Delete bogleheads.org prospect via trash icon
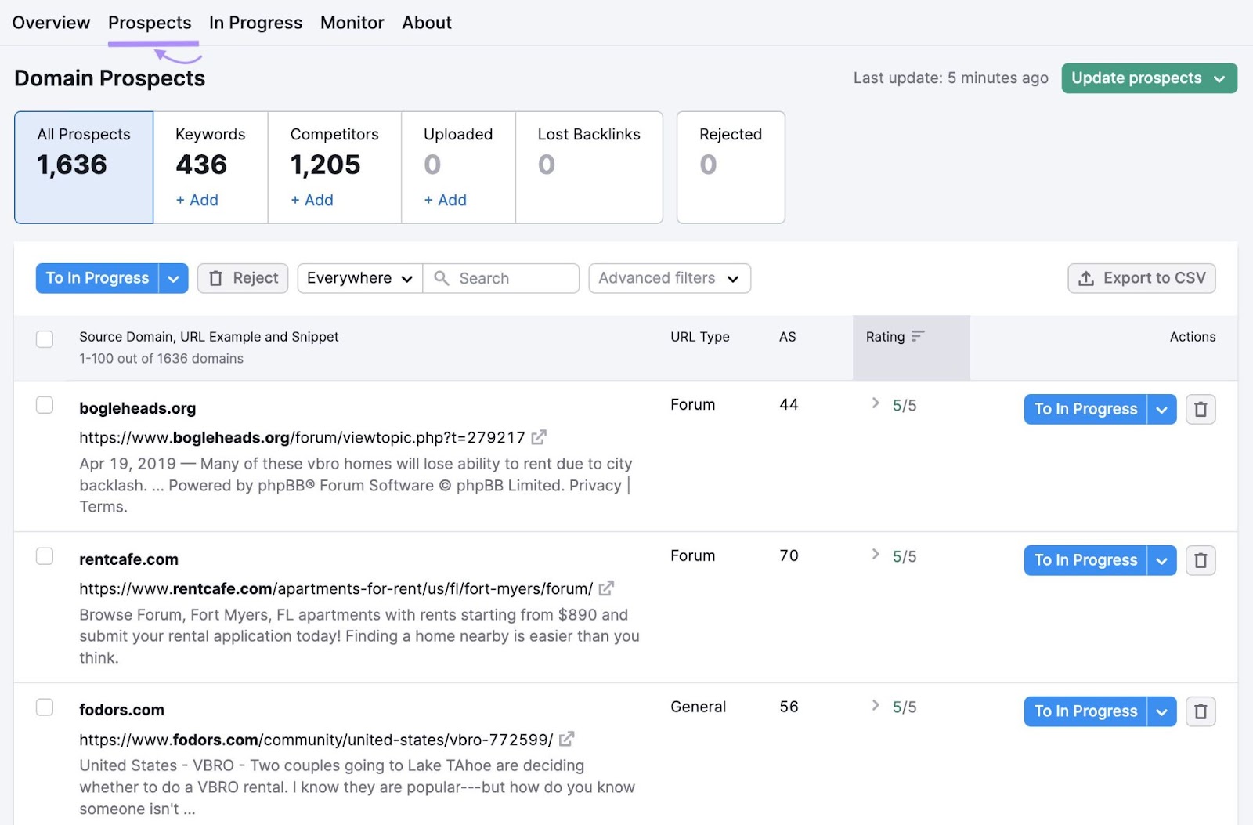The width and height of the screenshot is (1253, 825). (1201, 409)
